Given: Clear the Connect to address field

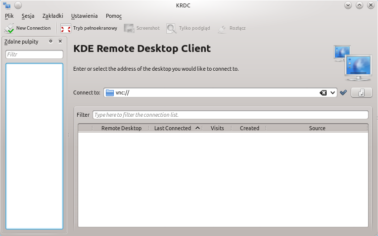Looking at the screenshot, I should (x=323, y=93).
